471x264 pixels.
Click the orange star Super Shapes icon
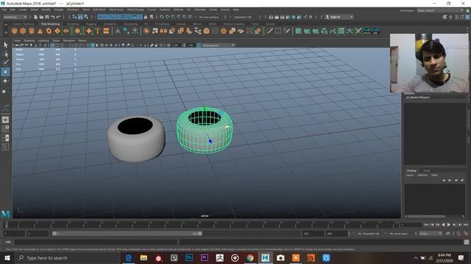89,31
